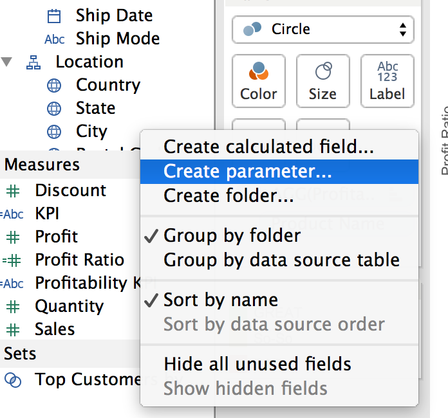Click the sets icon beside Top Customers
The width and height of the screenshot is (448, 418).
tap(12, 380)
